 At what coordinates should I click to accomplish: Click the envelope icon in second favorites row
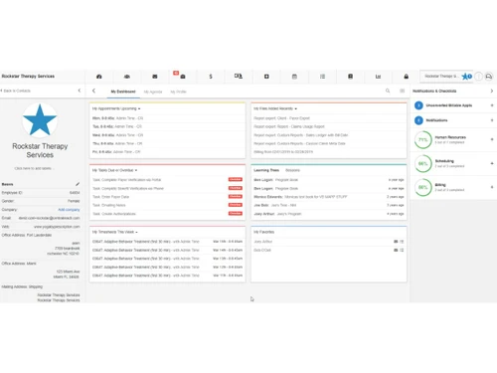(396, 250)
